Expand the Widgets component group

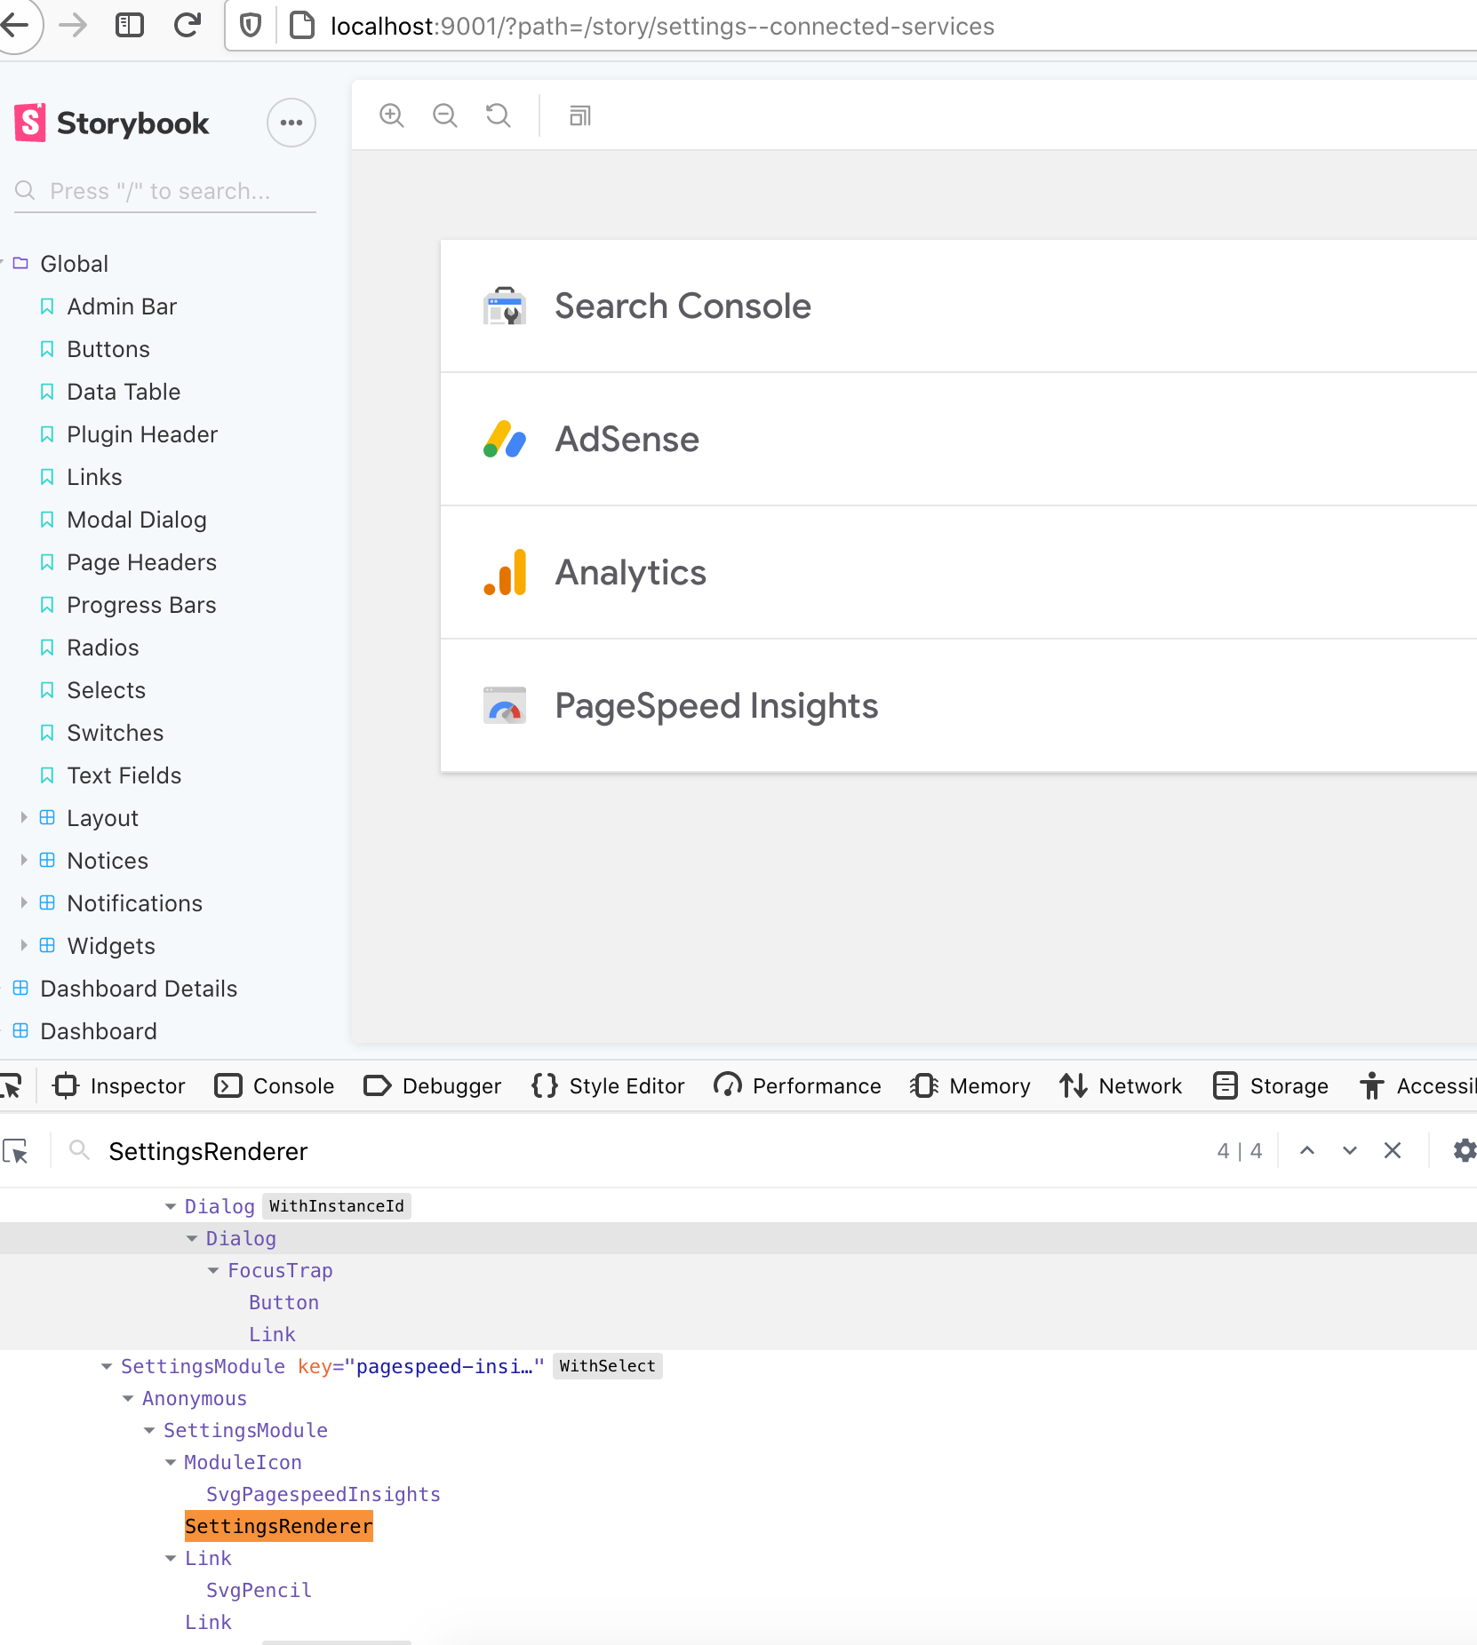click(111, 946)
